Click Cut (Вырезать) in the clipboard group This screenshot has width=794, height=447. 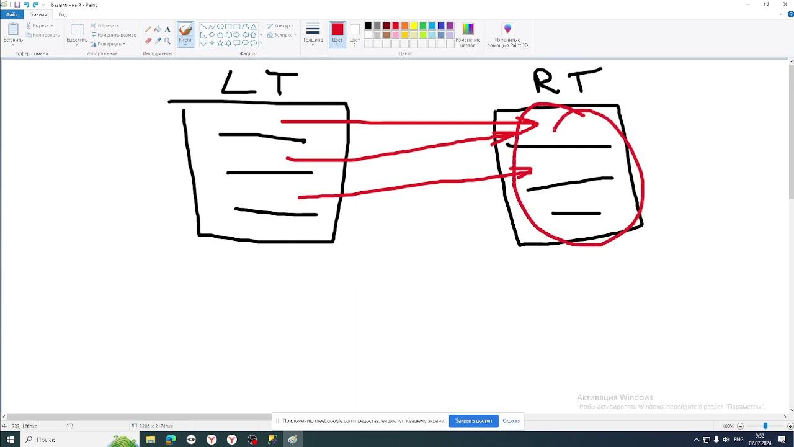pos(40,26)
